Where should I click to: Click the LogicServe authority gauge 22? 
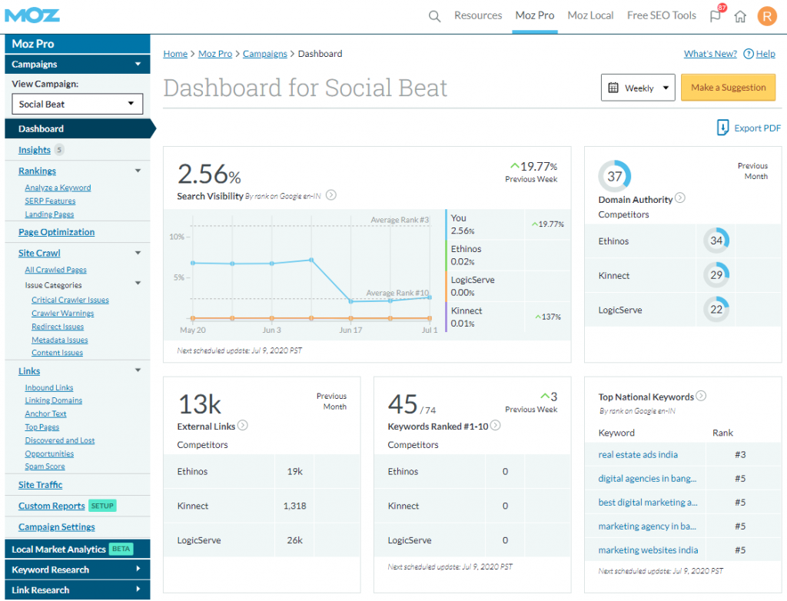(x=716, y=309)
